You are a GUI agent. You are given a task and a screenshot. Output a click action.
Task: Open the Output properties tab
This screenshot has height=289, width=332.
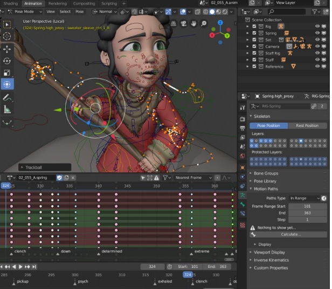tap(243, 128)
